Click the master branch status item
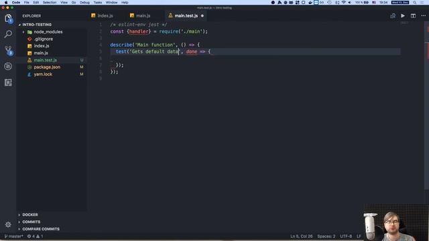The height and width of the screenshot is (241, 429). (x=14, y=236)
